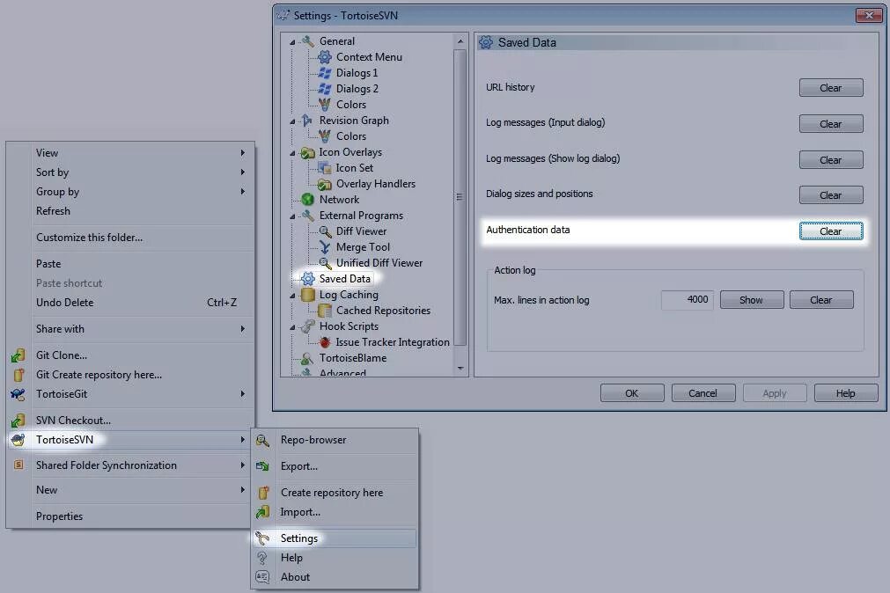
Task: Click the Export icon in submenu
Action: pyautogui.click(x=262, y=466)
